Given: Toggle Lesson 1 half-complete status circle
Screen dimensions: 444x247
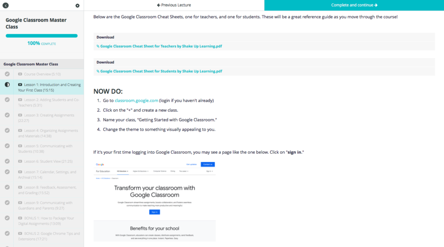Looking at the screenshot, I should [7, 85].
